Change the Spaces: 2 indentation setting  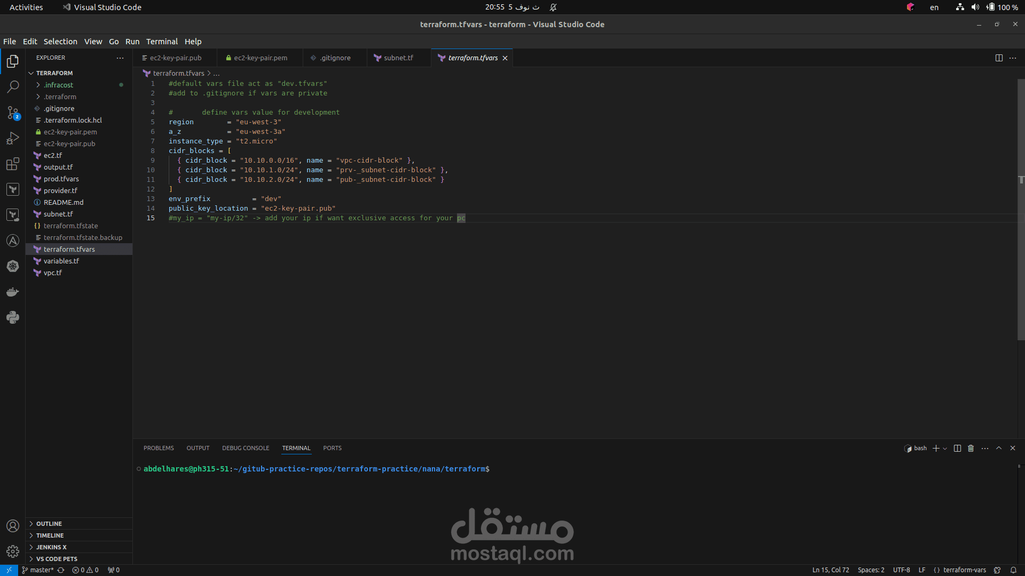pos(871,570)
